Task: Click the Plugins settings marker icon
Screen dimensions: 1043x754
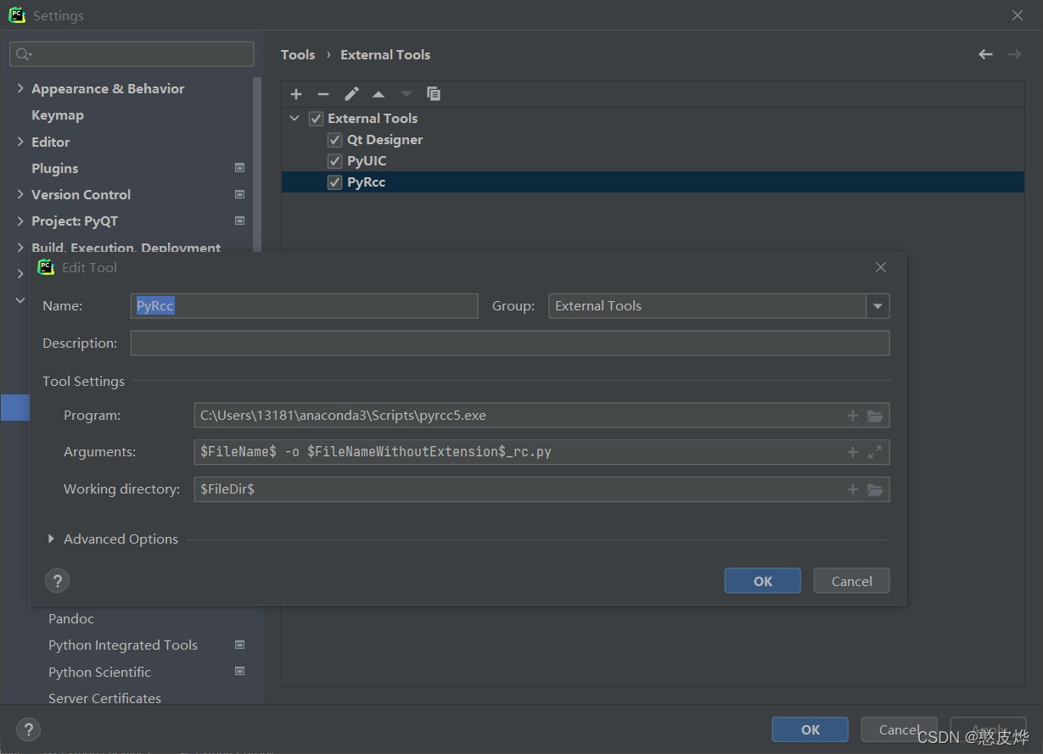Action: pyautogui.click(x=240, y=168)
